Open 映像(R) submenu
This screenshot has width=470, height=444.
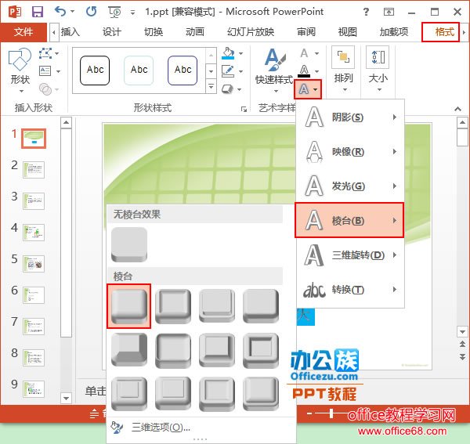tap(350, 152)
